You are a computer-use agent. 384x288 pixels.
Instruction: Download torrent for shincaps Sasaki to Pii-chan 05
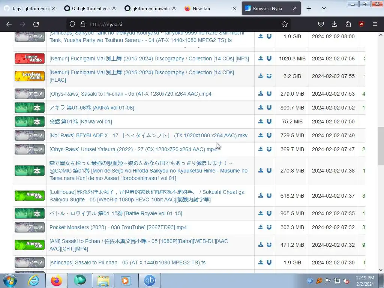[261, 262]
